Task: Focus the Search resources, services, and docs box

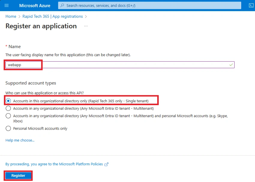Action: [150, 5]
